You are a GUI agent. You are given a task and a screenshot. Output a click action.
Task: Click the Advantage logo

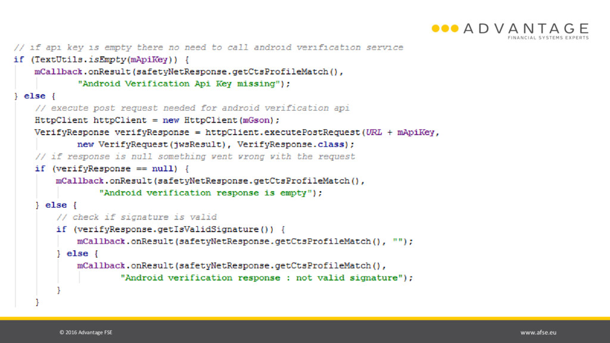pos(510,31)
